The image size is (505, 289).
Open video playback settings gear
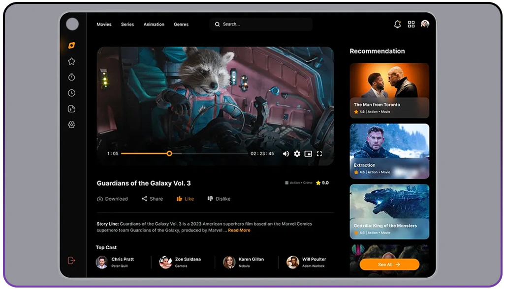297,154
